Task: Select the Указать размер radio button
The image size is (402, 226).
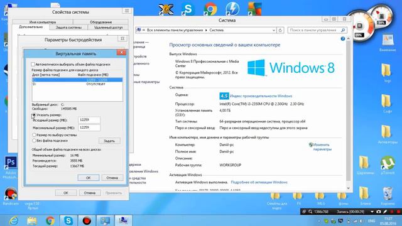Action: pyautogui.click(x=34, y=115)
